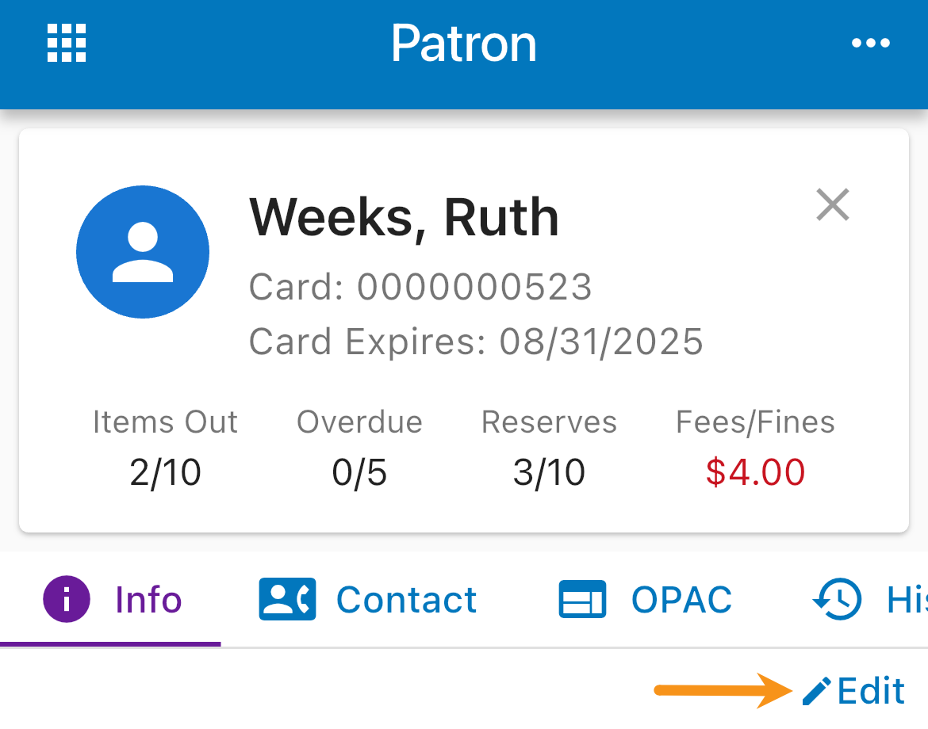
Task: Click the blue patron avatar icon
Action: point(143,251)
